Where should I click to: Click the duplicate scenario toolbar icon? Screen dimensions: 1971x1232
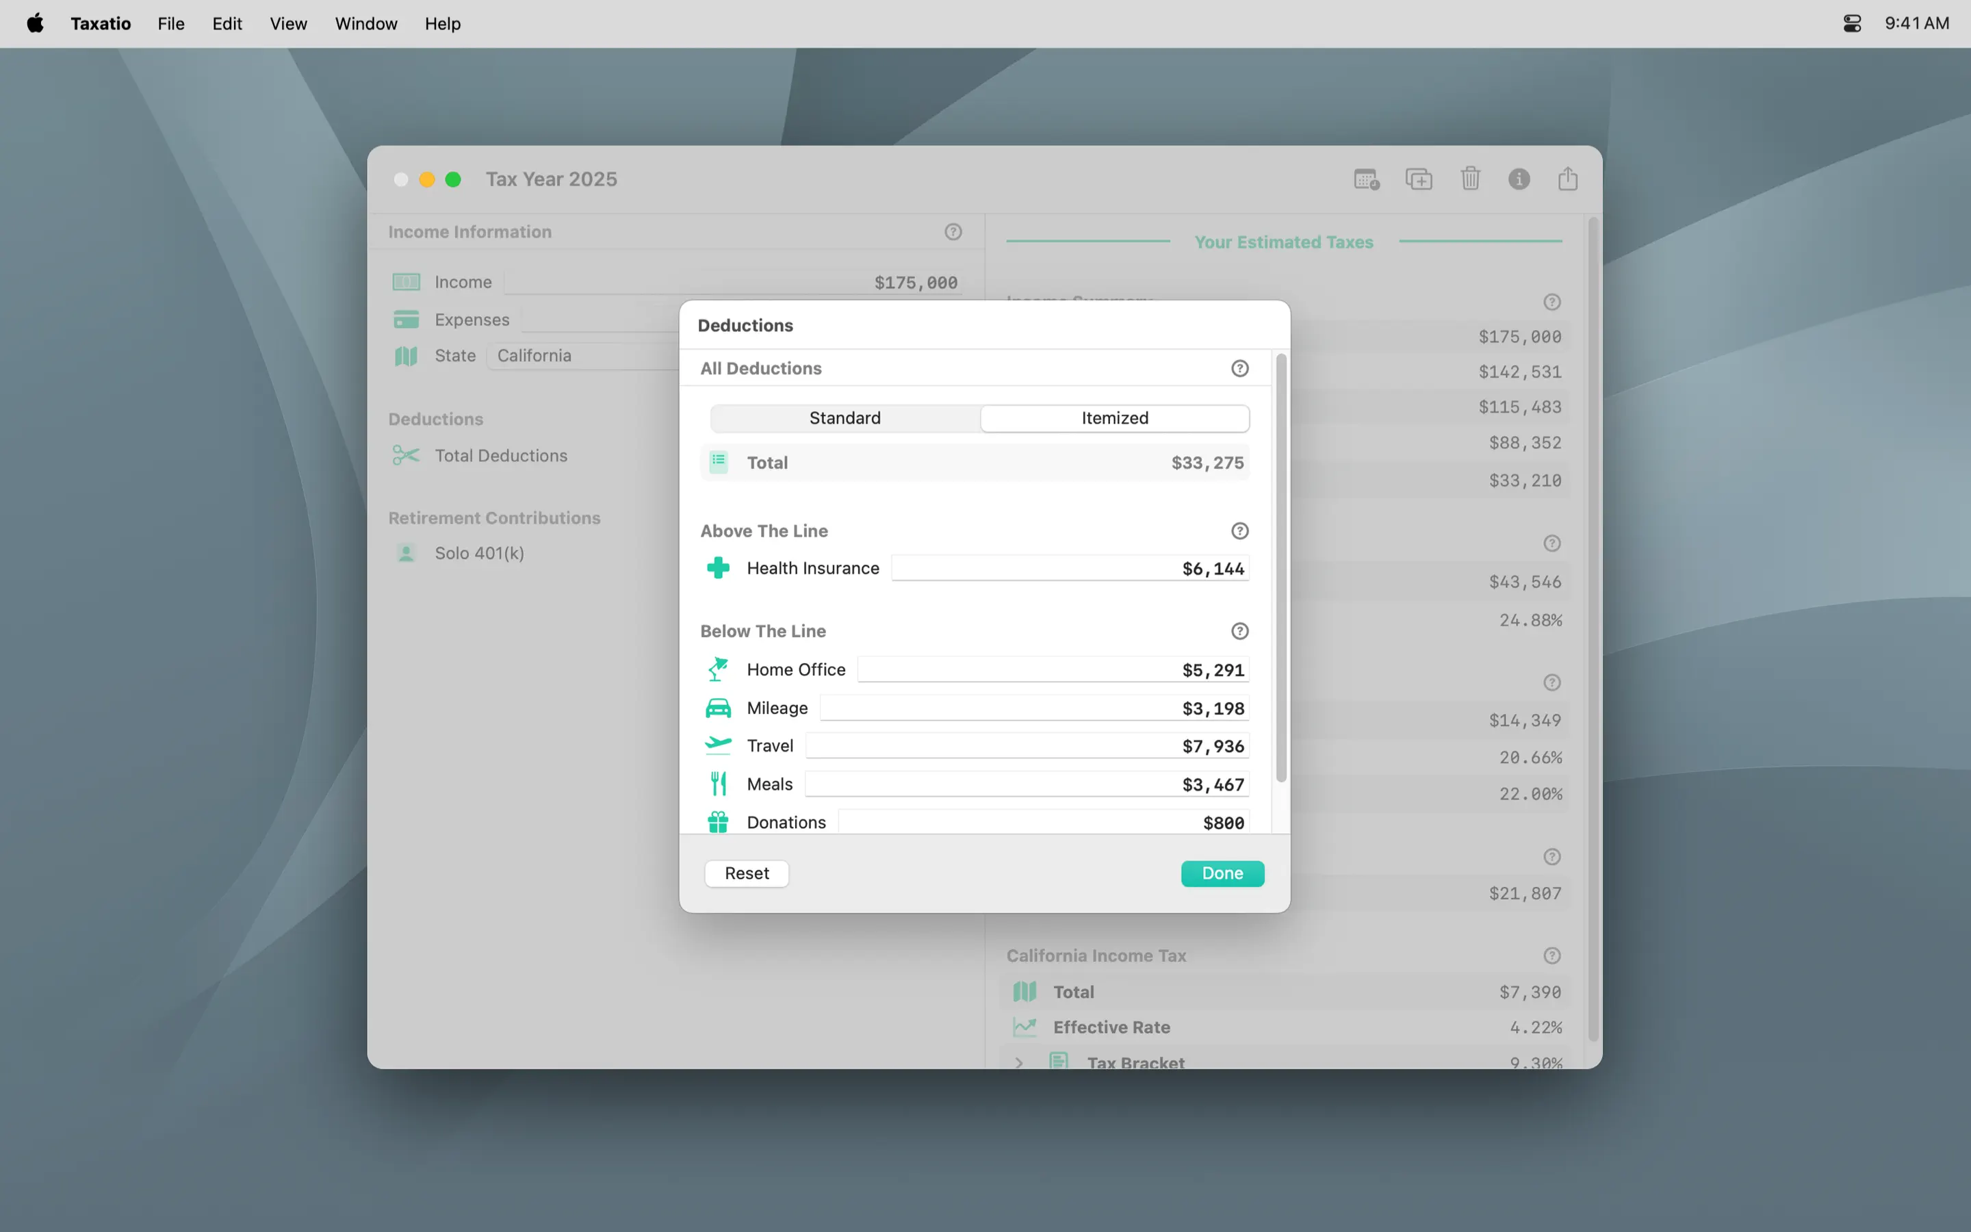click(x=1419, y=179)
